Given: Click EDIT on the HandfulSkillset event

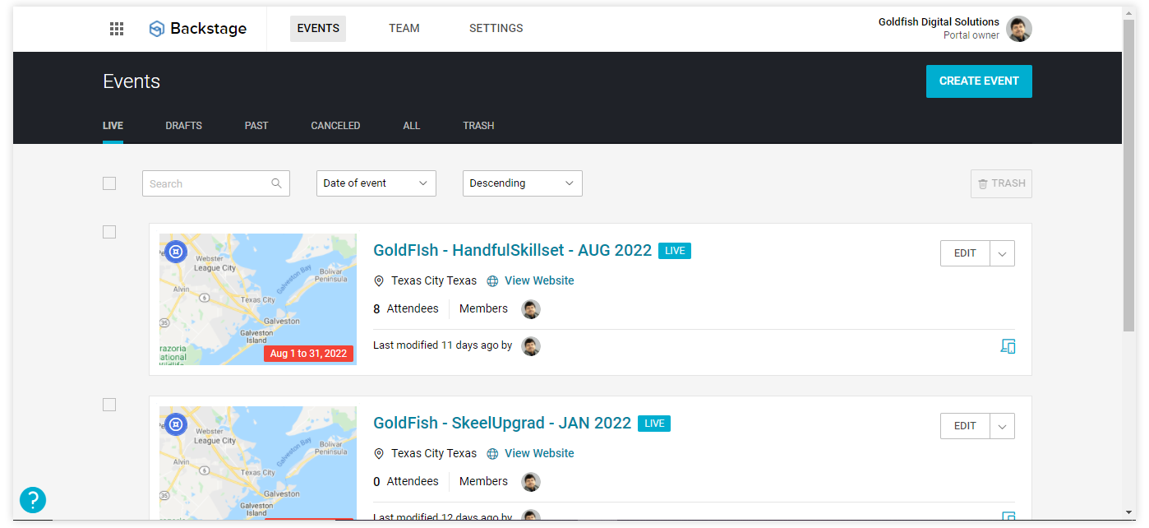Looking at the screenshot, I should point(965,253).
